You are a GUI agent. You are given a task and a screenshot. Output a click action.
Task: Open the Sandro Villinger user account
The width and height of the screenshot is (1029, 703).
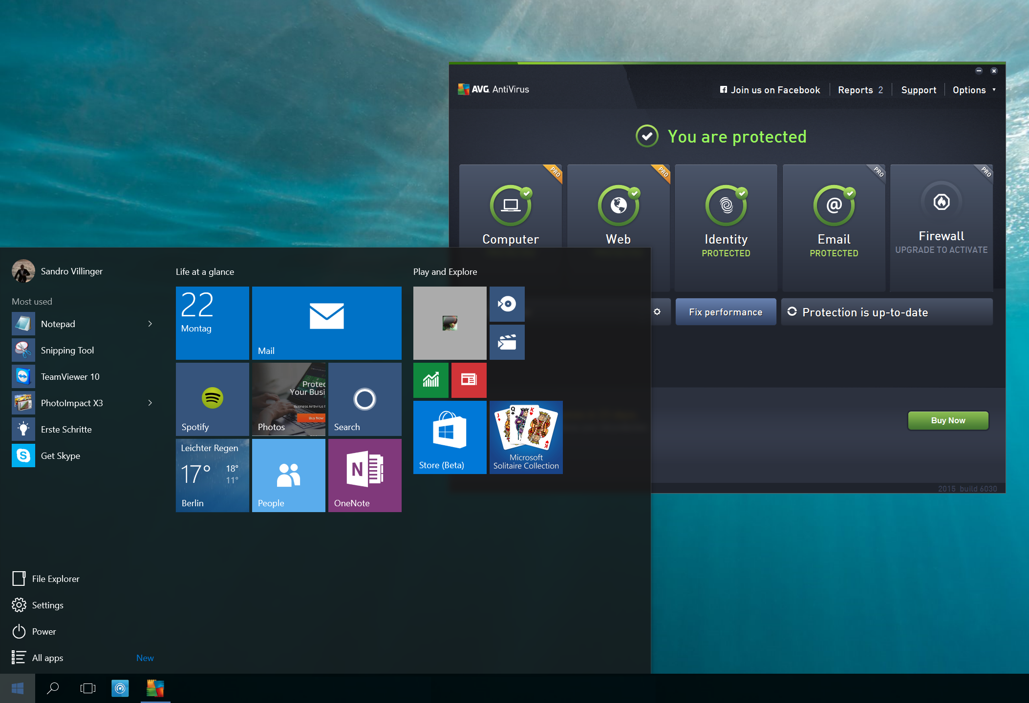point(58,271)
